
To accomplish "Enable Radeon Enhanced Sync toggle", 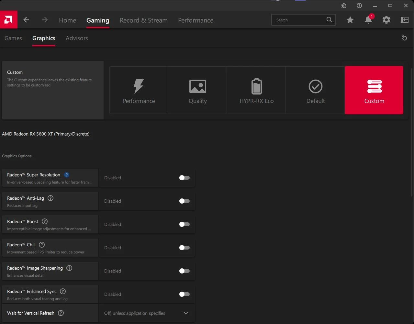I will pyautogui.click(x=185, y=294).
